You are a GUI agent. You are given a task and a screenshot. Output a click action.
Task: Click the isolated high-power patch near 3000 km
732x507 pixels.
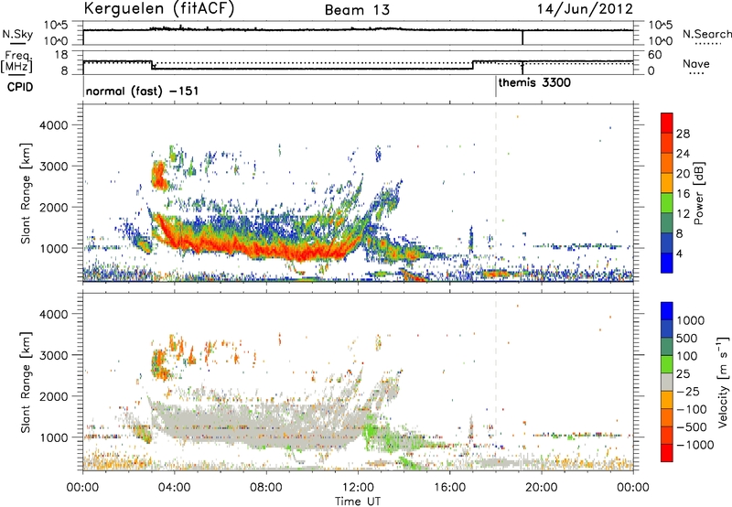pyautogui.click(x=159, y=176)
